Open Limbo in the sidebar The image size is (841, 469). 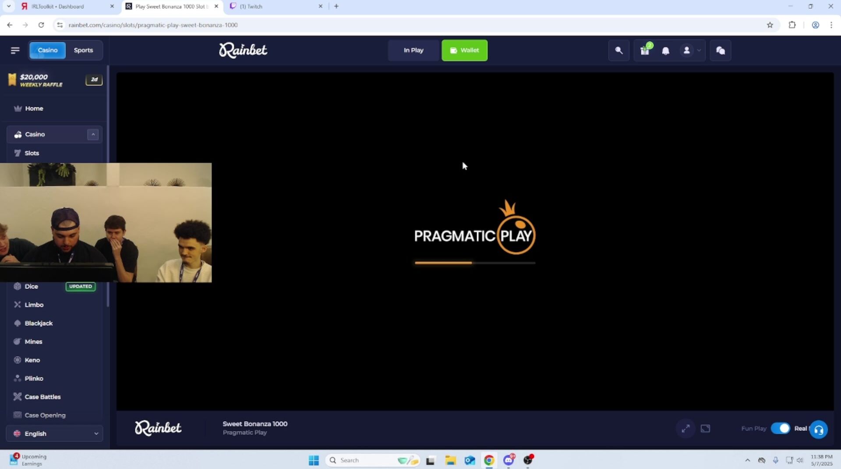(34, 305)
